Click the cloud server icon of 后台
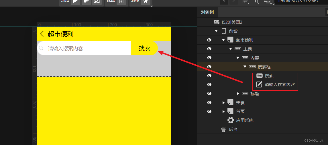Screen dimensions: 328x145 point(224,129)
